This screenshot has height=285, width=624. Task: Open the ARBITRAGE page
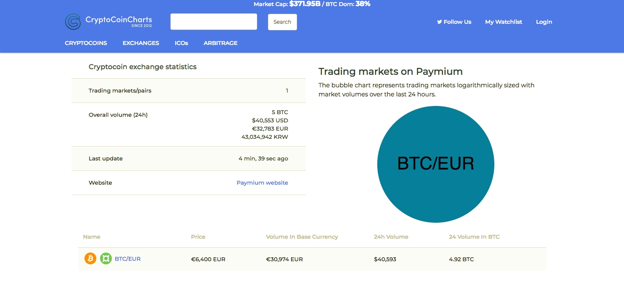click(220, 43)
